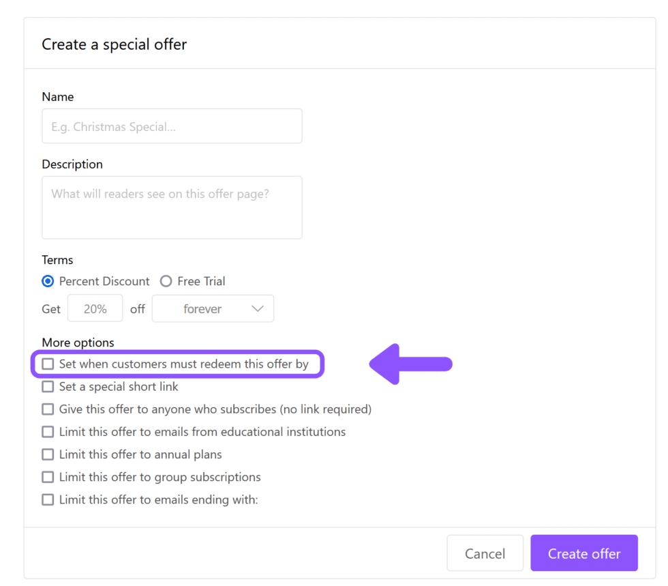Click the chevron on the forever dropdown
The height and width of the screenshot is (586, 668).
click(x=258, y=308)
